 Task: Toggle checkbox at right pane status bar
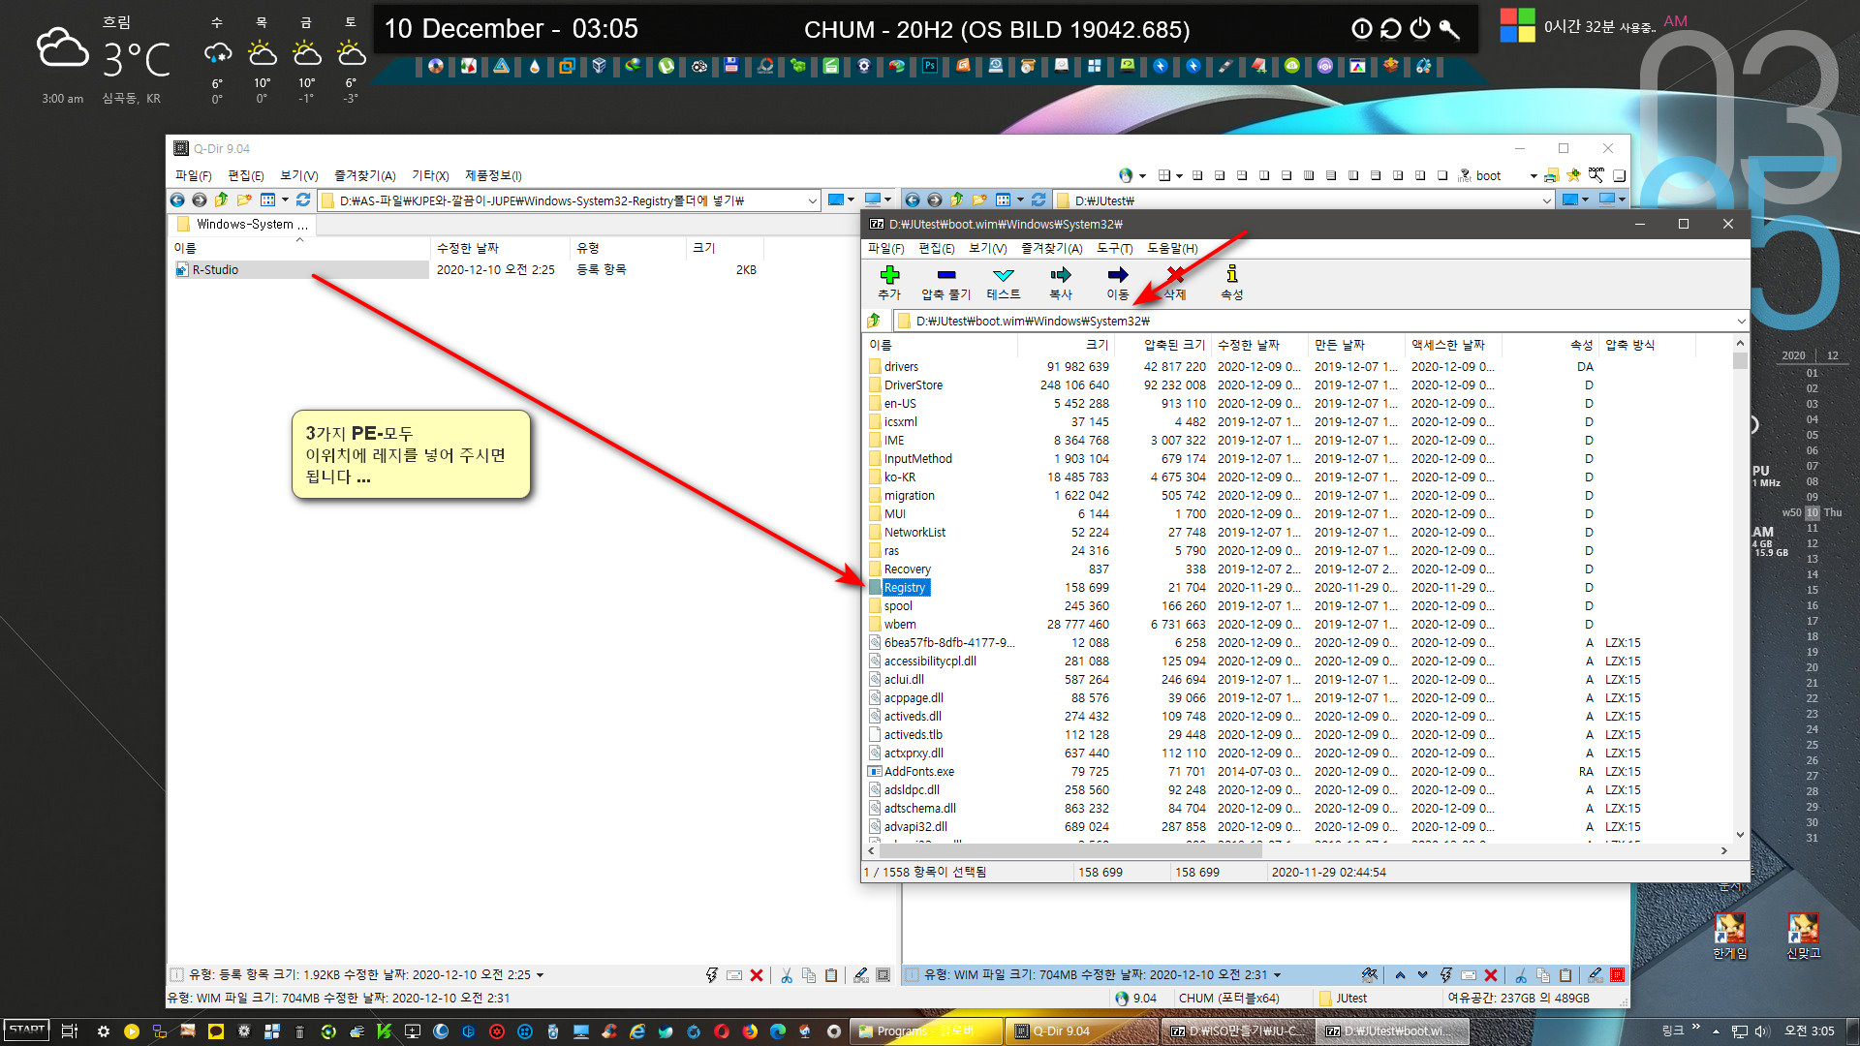[912, 975]
